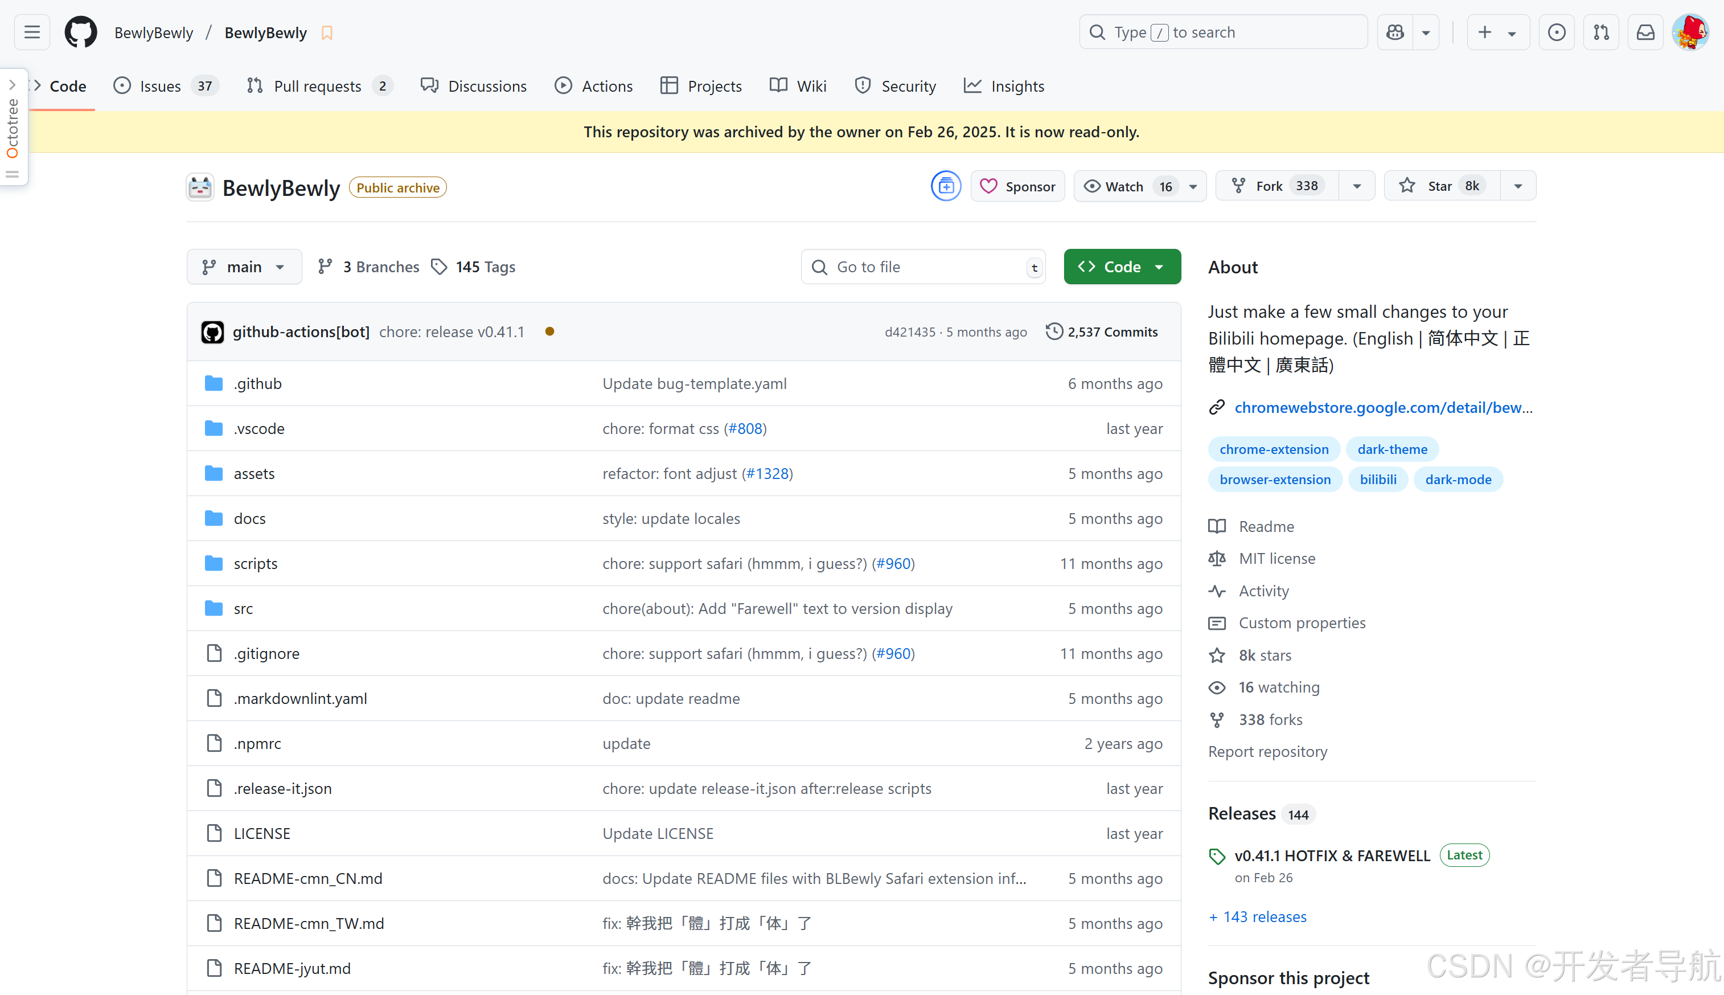Open the Fork options dropdown arrow
The image size is (1724, 995).
[1357, 186]
